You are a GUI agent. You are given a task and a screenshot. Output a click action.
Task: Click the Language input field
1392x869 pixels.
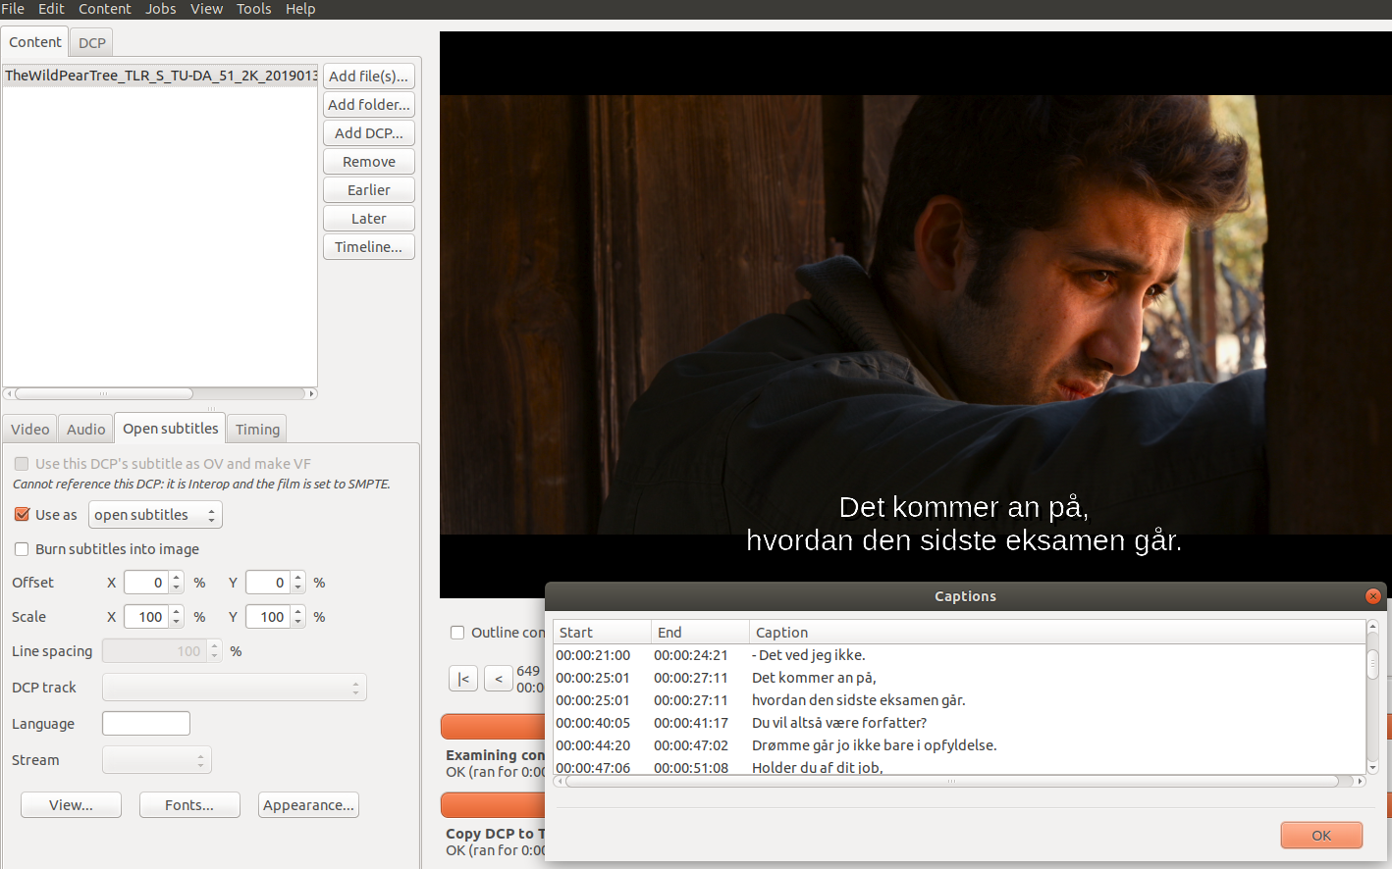coord(146,724)
